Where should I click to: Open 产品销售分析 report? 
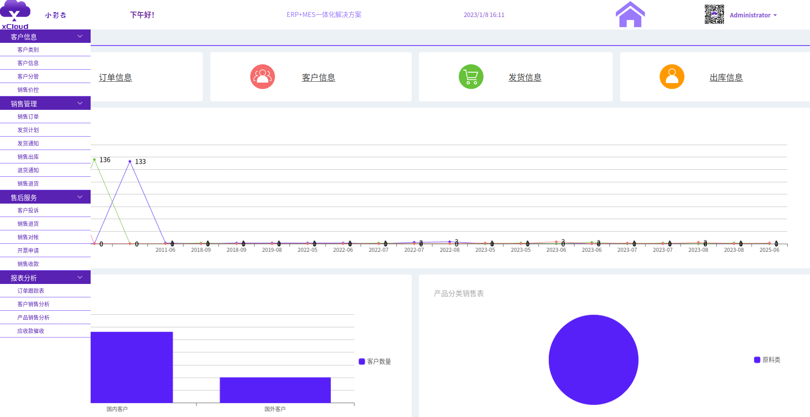pos(45,317)
